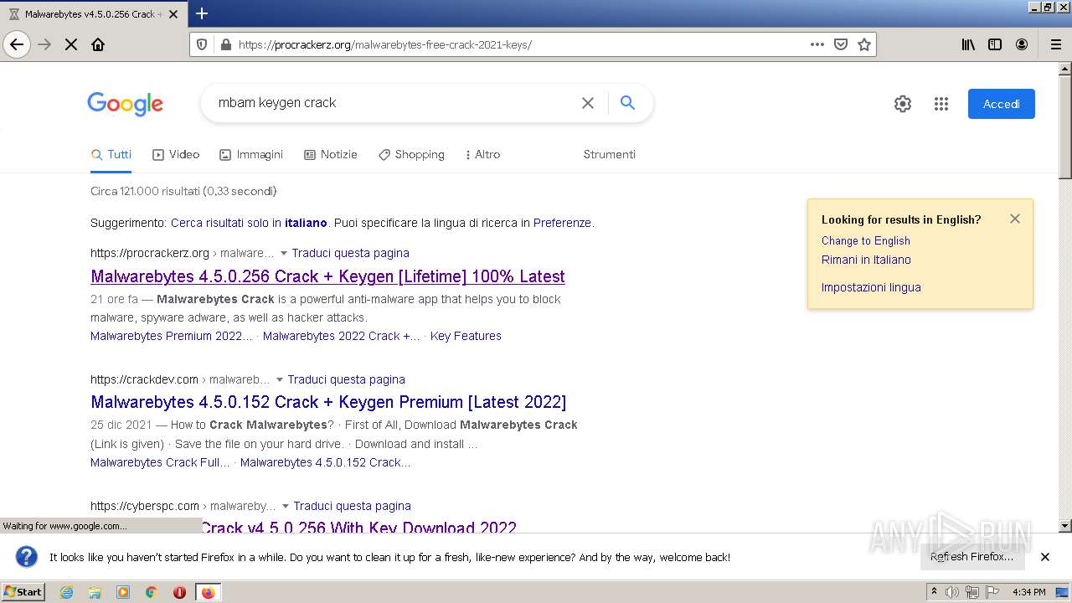Open Google apps grid
This screenshot has height=603, width=1072.
coord(941,104)
